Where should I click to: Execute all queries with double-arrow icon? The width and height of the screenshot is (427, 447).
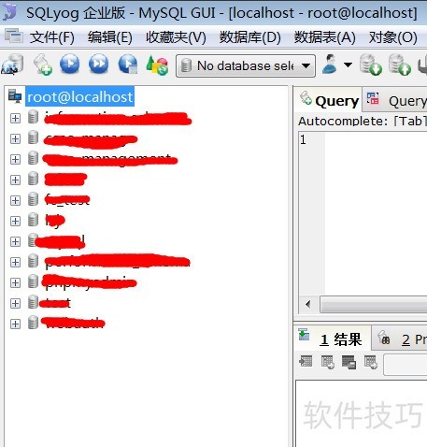[x=98, y=64]
